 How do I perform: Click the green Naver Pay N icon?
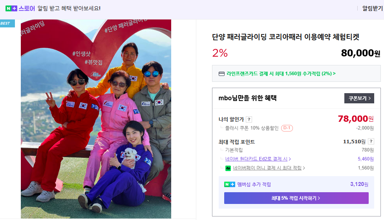coord(228,168)
